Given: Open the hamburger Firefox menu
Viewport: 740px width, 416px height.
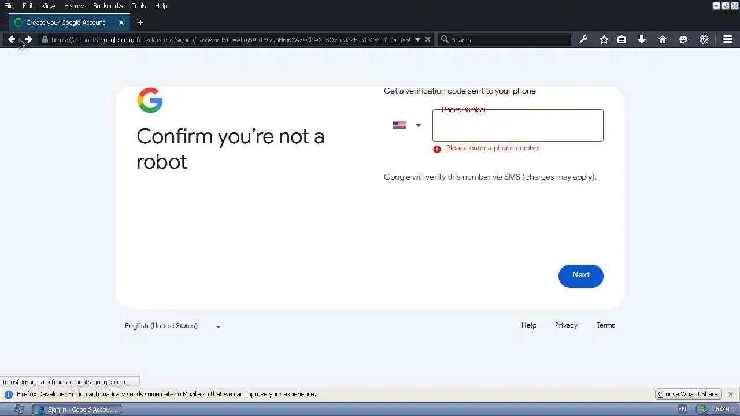Looking at the screenshot, I should [x=728, y=39].
